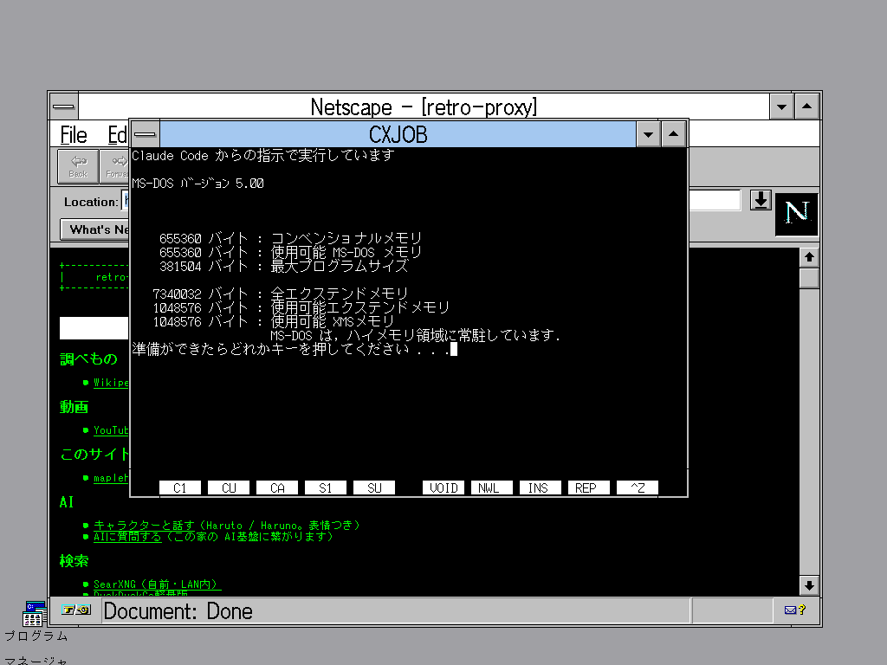This screenshot has height=665, width=887.
Task: Click the VOID key in CXJOB function bar
Action: pos(443,488)
